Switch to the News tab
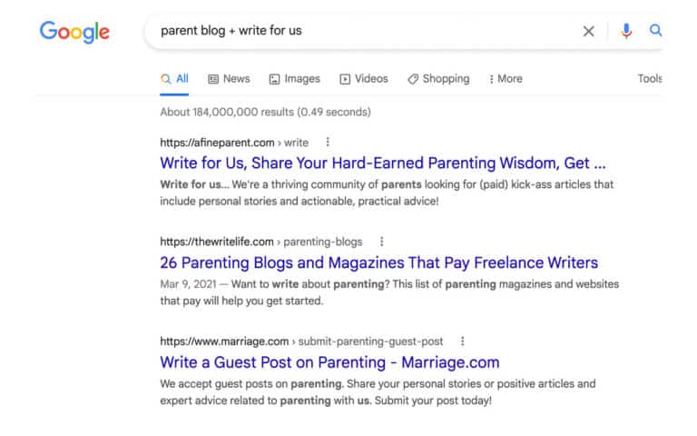Image resolution: width=697 pixels, height=436 pixels. tap(229, 79)
